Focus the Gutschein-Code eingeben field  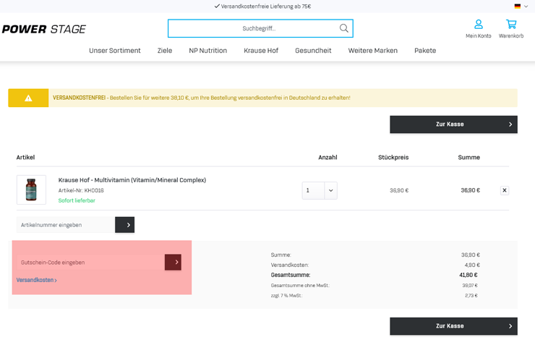[91, 263]
